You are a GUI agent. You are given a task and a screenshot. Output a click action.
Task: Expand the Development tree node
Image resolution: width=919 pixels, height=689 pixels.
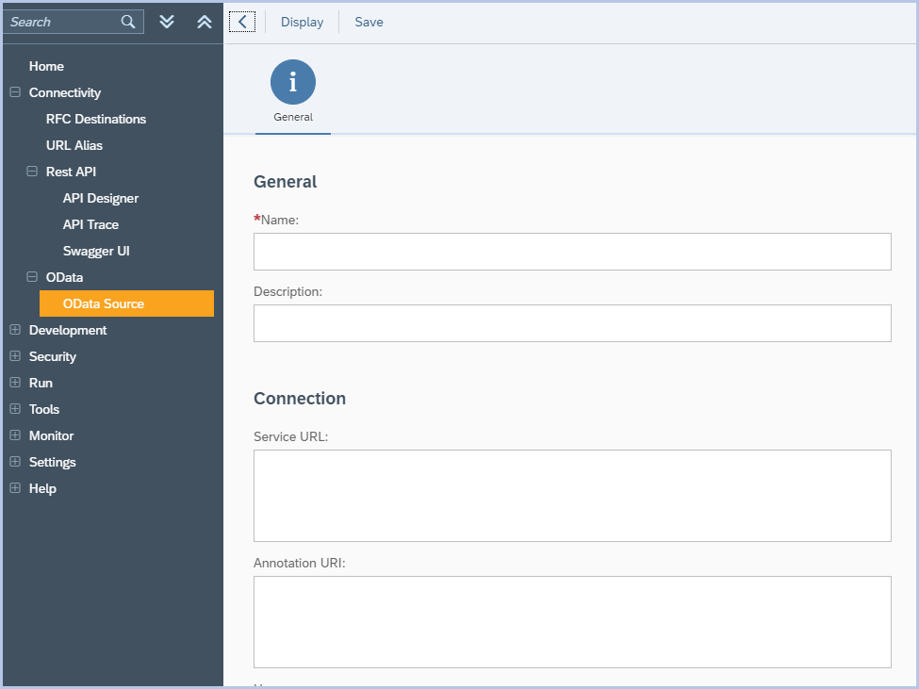(x=14, y=330)
